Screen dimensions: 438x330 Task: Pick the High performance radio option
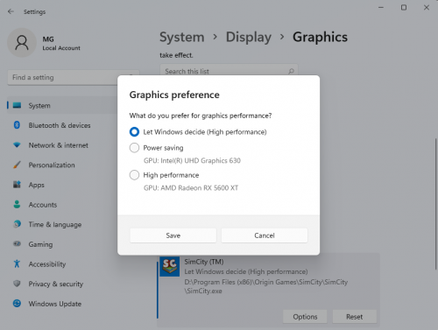[x=134, y=175]
